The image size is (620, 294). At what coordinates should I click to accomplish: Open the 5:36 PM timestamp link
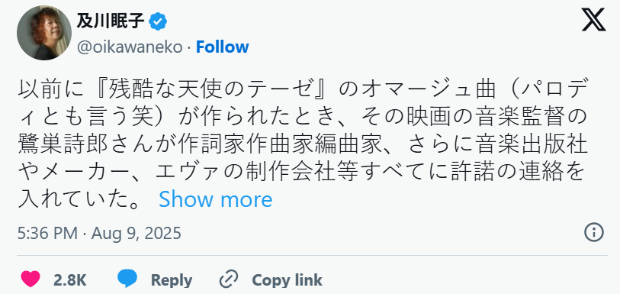47,233
